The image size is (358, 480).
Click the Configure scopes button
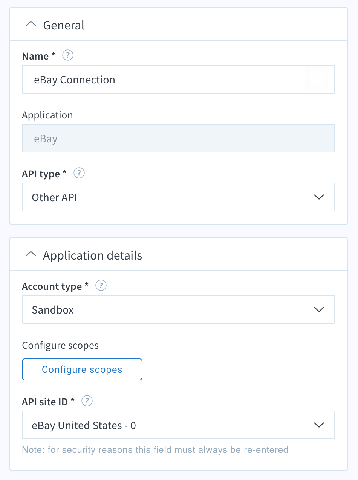pyautogui.click(x=82, y=369)
